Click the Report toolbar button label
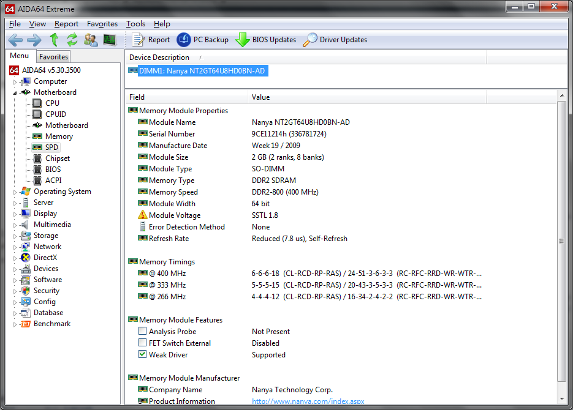Screen dimensions: 573x410 [x=159, y=40]
